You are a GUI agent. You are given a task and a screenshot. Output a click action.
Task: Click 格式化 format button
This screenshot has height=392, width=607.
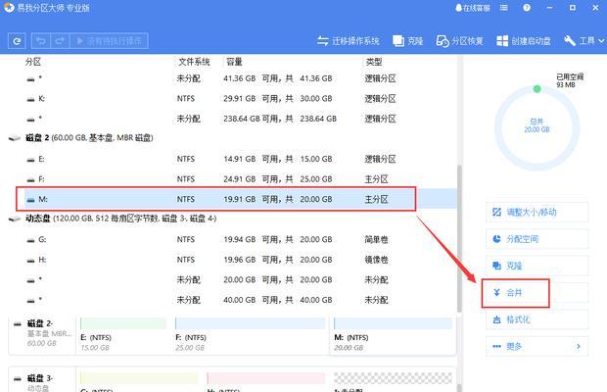(537, 319)
